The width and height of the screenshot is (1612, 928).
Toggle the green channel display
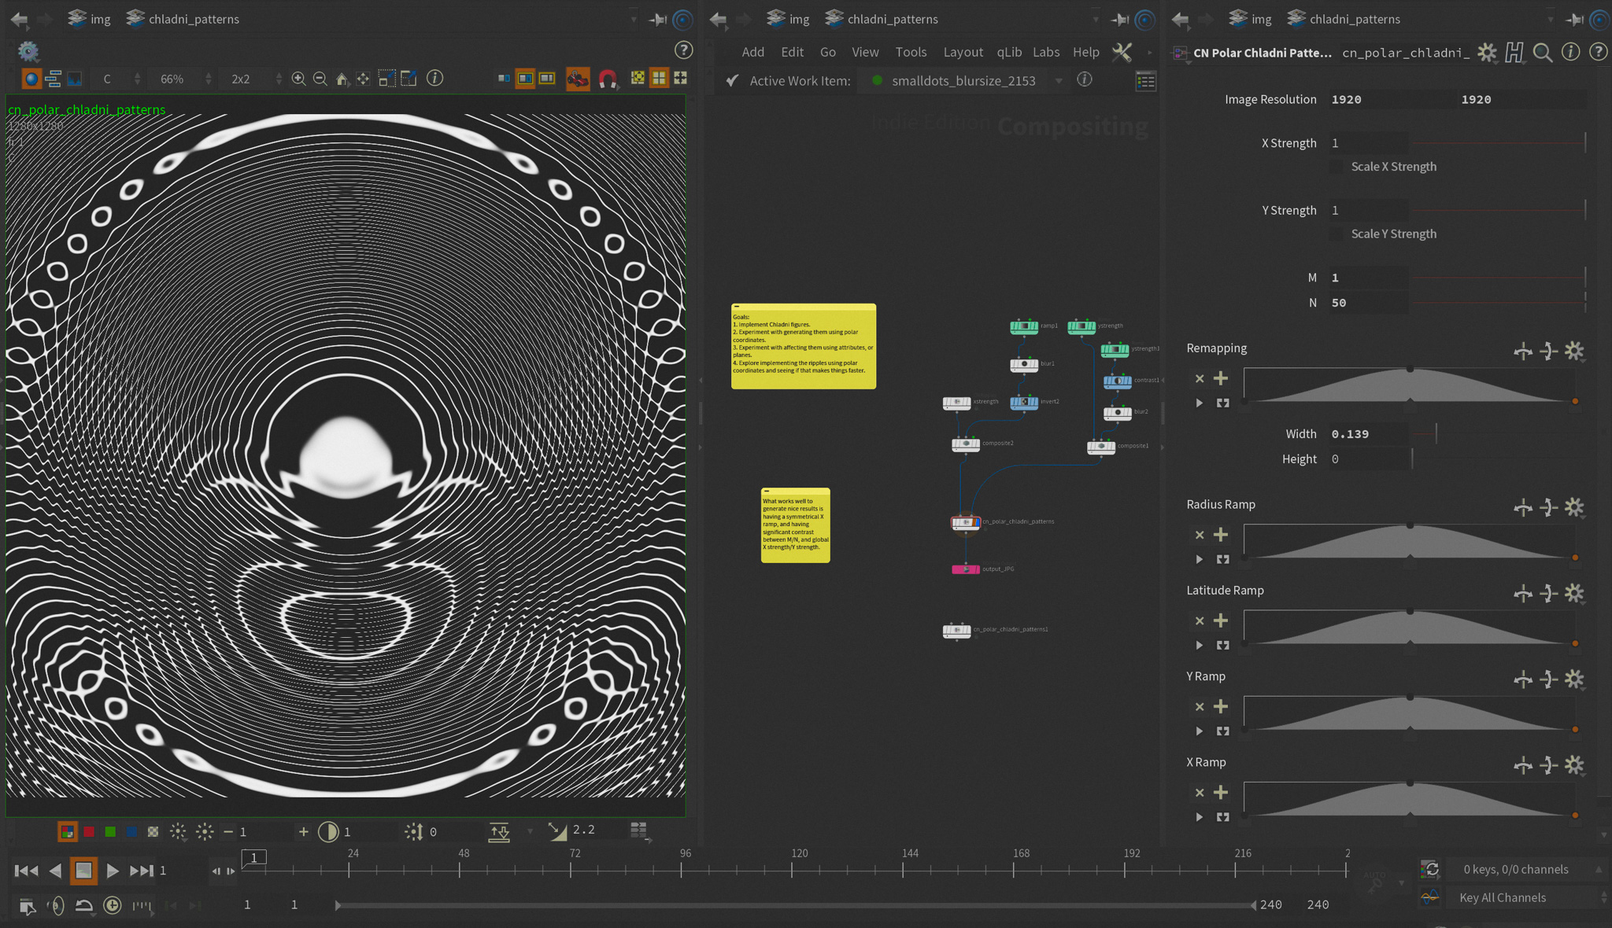click(x=110, y=831)
